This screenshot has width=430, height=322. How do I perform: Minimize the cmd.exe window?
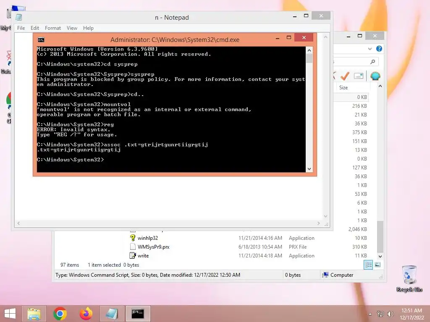278,38
